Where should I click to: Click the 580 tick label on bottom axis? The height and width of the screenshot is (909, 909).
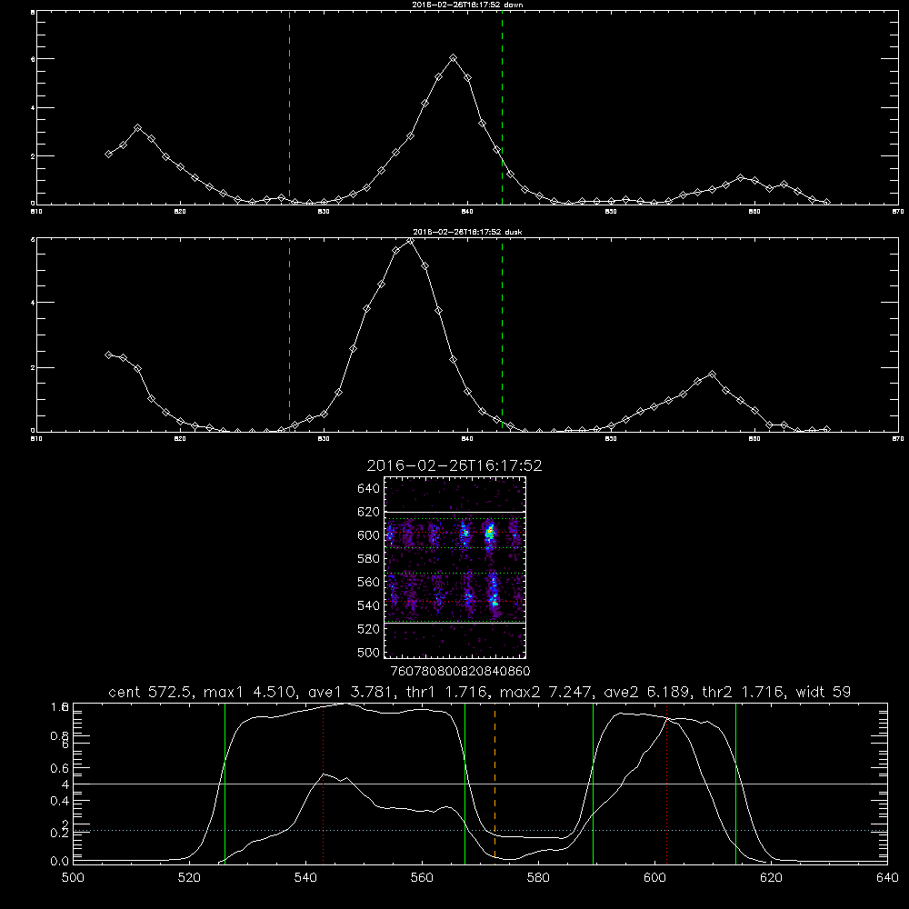[x=538, y=878]
